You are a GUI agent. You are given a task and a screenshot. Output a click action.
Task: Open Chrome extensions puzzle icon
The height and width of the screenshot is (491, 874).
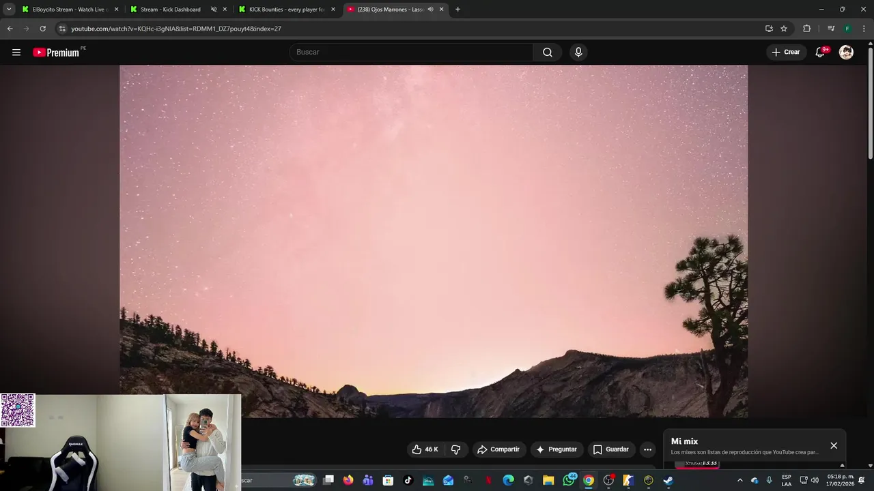click(806, 29)
